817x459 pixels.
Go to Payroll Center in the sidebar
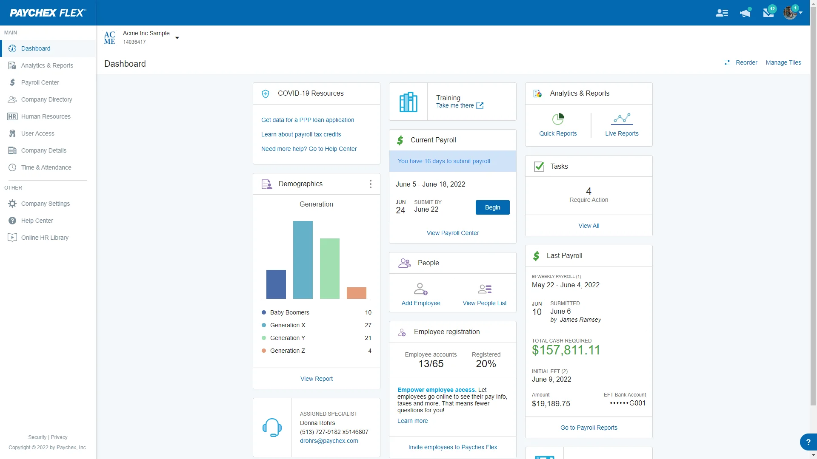click(x=48, y=82)
